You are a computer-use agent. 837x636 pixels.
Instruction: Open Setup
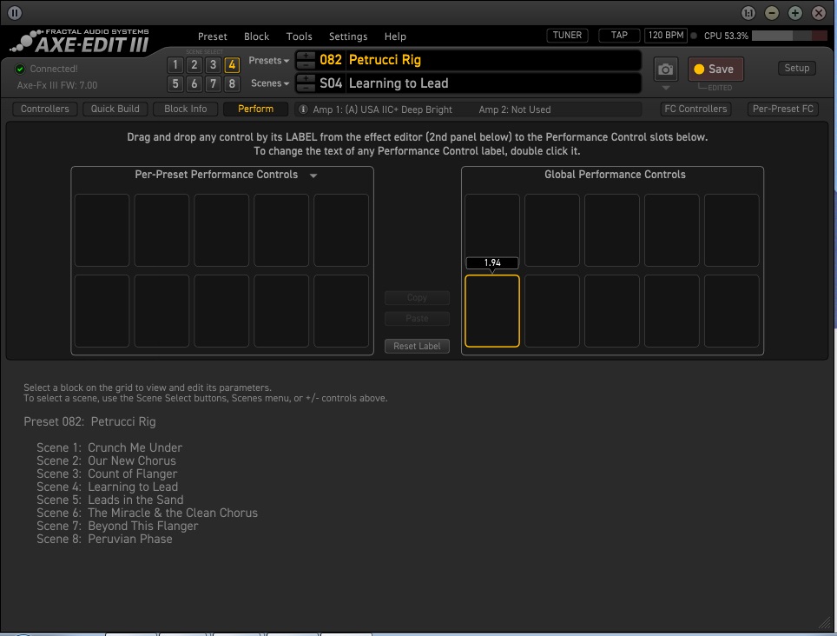pyautogui.click(x=796, y=69)
